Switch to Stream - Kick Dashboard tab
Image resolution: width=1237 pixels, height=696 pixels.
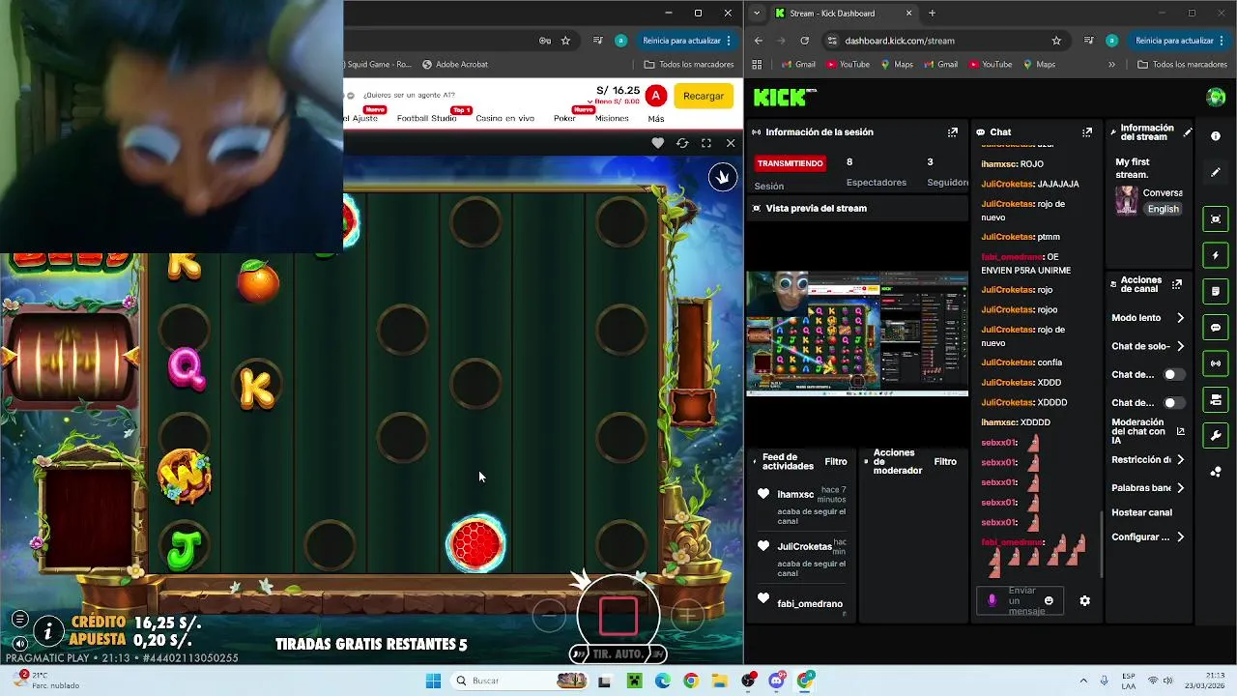pos(843,14)
